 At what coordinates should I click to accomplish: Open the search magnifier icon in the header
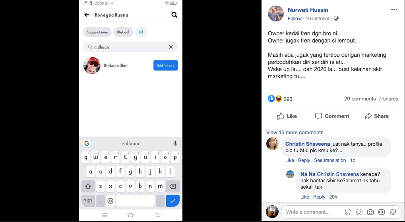click(x=174, y=15)
